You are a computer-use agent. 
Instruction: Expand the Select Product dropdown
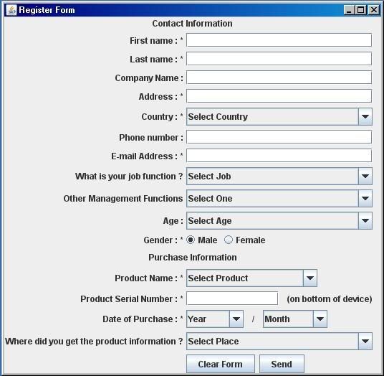coord(251,278)
